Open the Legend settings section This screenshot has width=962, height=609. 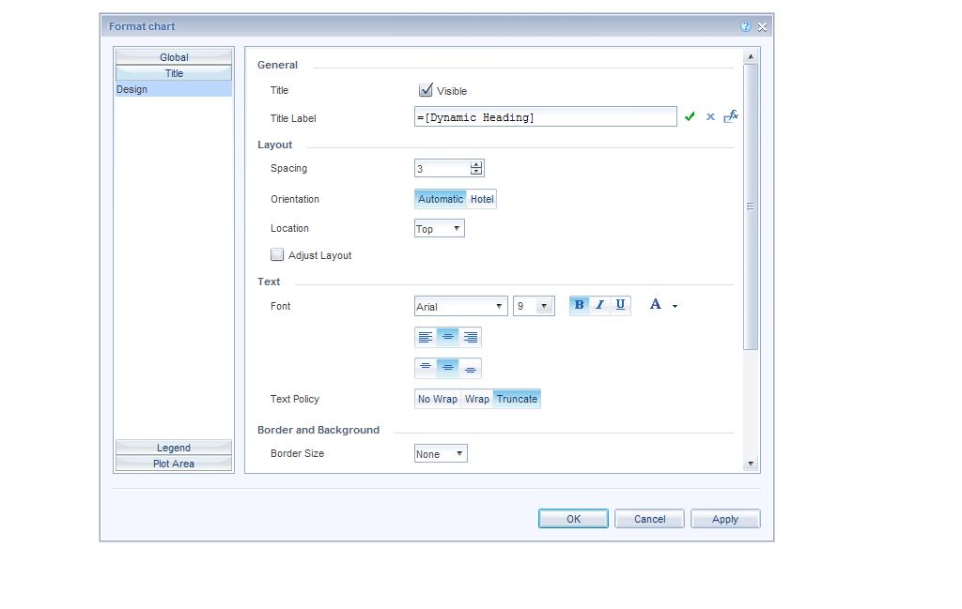point(173,448)
